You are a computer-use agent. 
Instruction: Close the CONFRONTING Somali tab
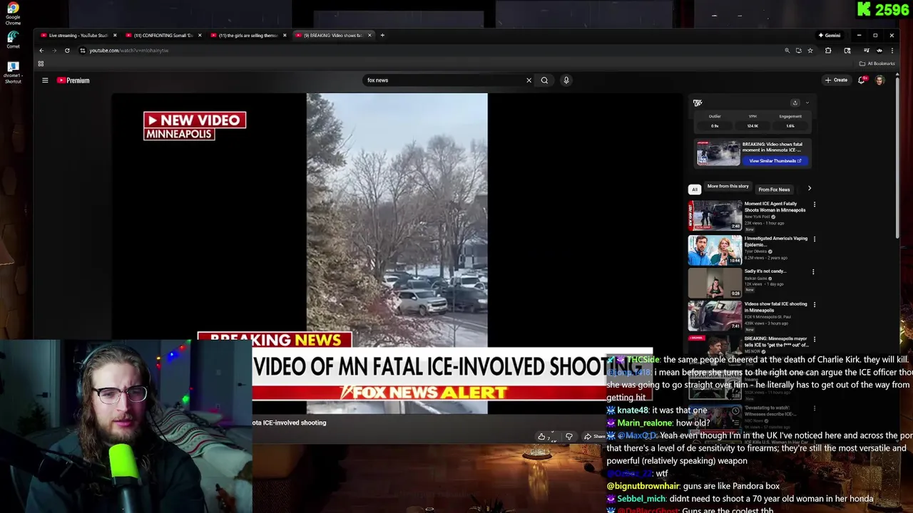pos(200,35)
